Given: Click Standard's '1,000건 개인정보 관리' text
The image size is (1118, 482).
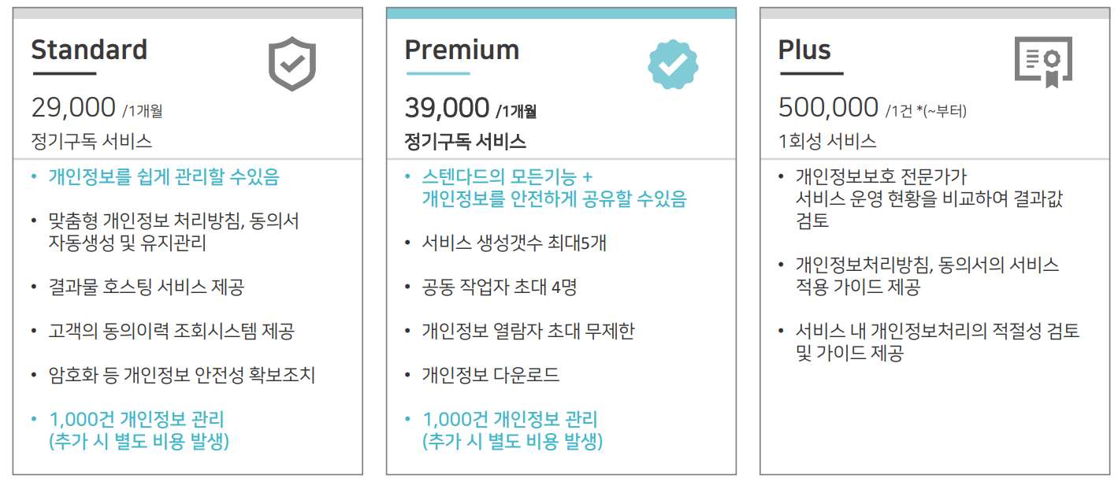Looking at the screenshot, I should click(x=136, y=419).
